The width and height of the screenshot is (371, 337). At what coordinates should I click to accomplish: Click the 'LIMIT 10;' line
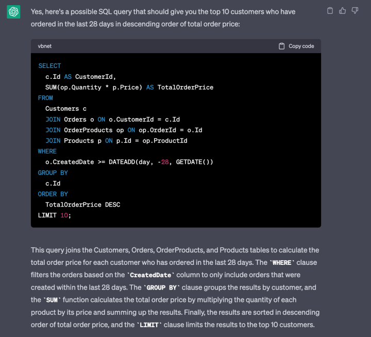[x=55, y=215]
